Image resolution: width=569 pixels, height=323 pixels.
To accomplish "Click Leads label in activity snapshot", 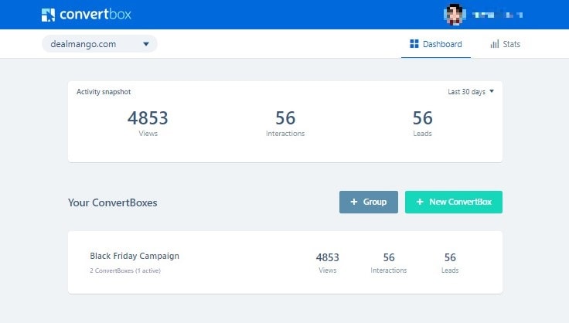I will pyautogui.click(x=422, y=134).
